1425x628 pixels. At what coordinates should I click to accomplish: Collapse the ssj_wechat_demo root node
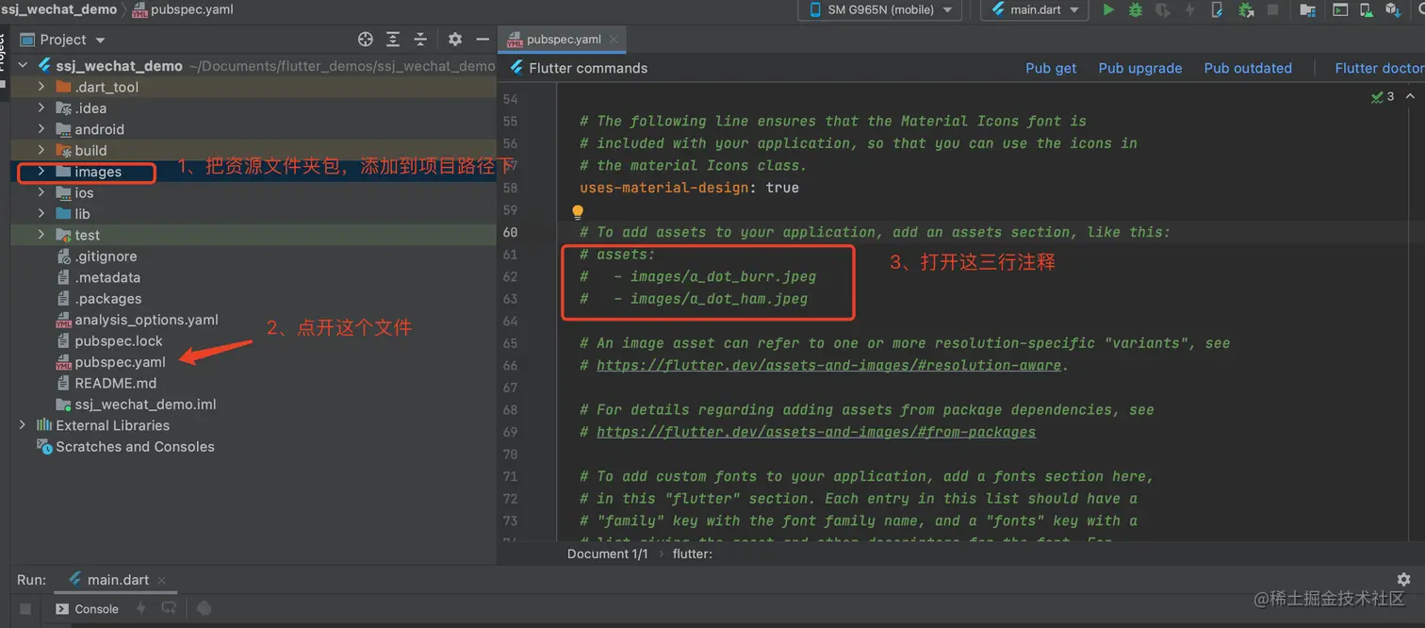24,66
